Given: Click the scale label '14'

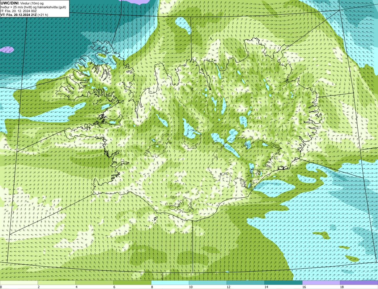Looking at the screenshot, I should click(266, 287).
